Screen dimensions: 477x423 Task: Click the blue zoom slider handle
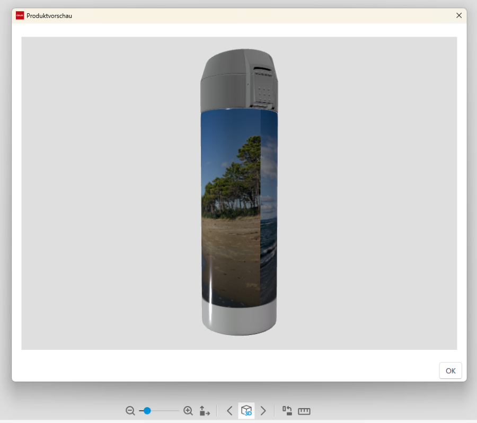point(147,411)
